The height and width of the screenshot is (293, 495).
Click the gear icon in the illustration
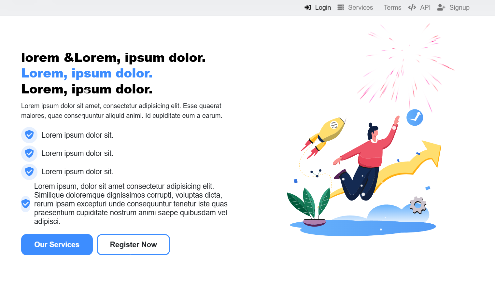point(418,205)
